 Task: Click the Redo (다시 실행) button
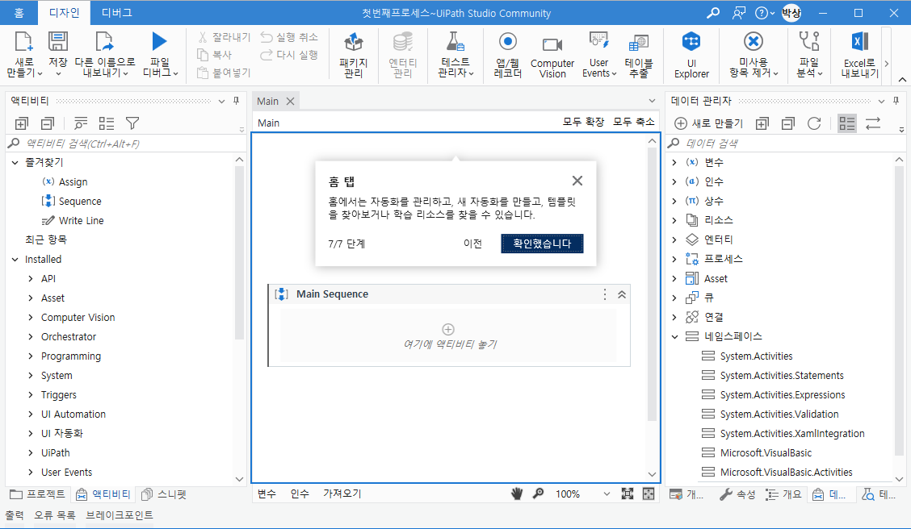click(289, 55)
